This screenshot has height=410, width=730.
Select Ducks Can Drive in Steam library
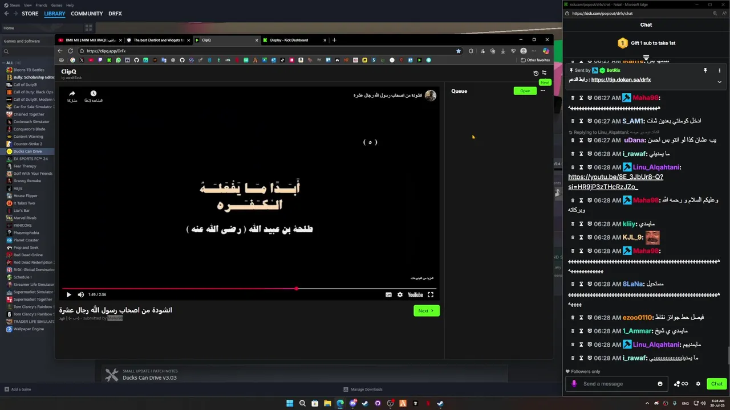coord(27,151)
